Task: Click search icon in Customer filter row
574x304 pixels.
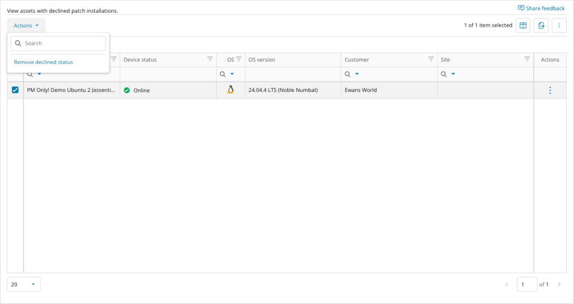Action: [x=348, y=74]
